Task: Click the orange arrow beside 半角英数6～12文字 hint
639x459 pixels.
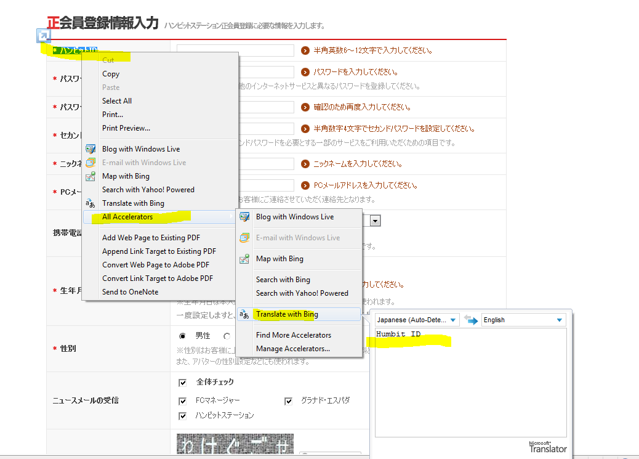Action: coord(305,51)
